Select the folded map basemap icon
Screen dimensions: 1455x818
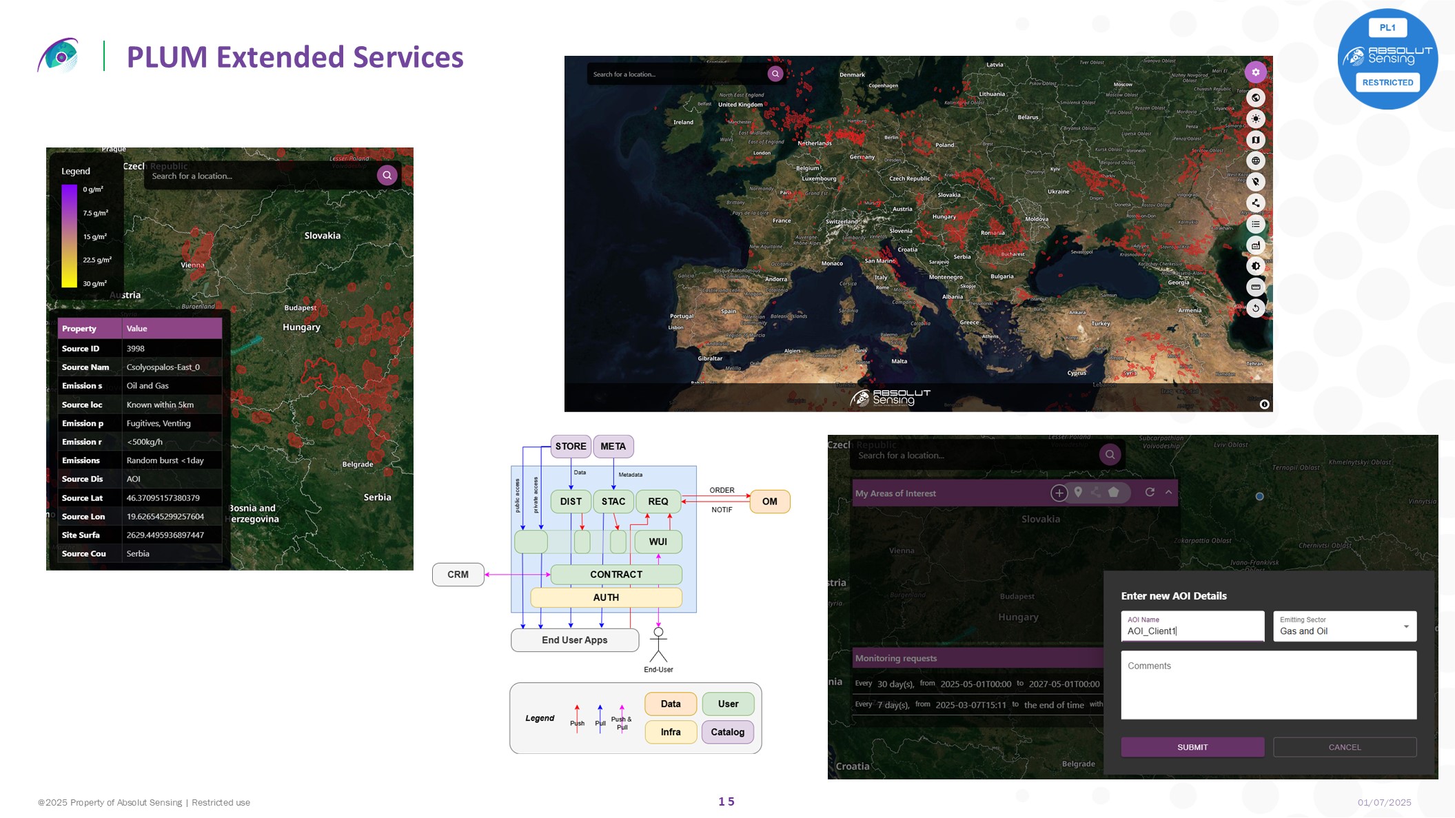click(x=1255, y=140)
